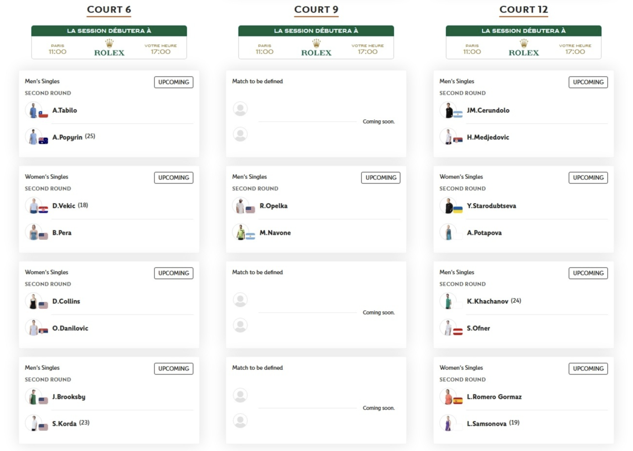This screenshot has height=451, width=633.
Task: Click L.Samsonova's player avatar
Action: (x=448, y=423)
